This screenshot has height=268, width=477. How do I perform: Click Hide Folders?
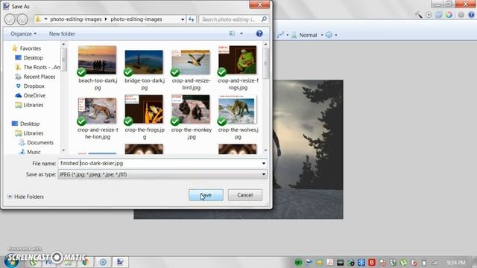pyautogui.click(x=25, y=197)
